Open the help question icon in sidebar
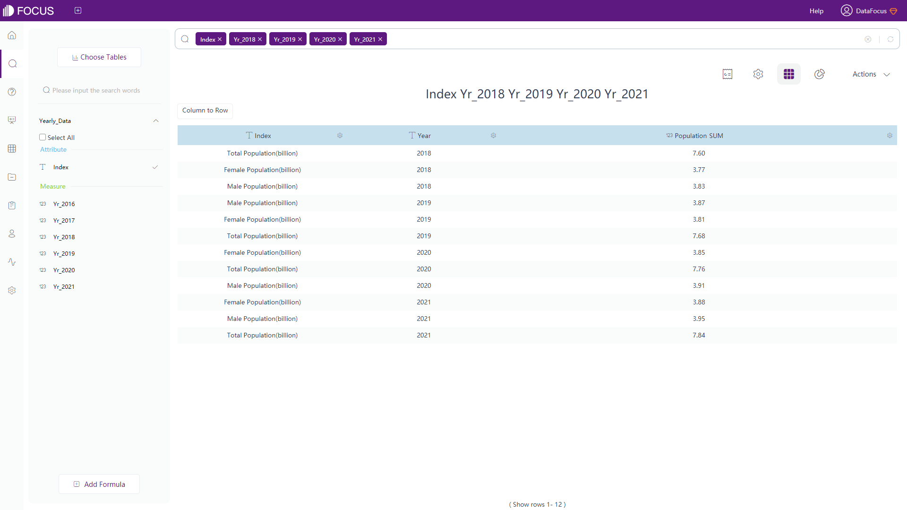907x510 pixels. [x=12, y=92]
